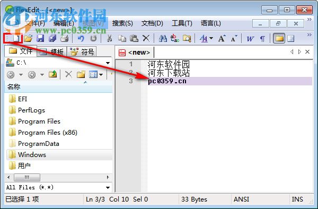
Task: Toggle the document list panel icon
Action: (291, 38)
